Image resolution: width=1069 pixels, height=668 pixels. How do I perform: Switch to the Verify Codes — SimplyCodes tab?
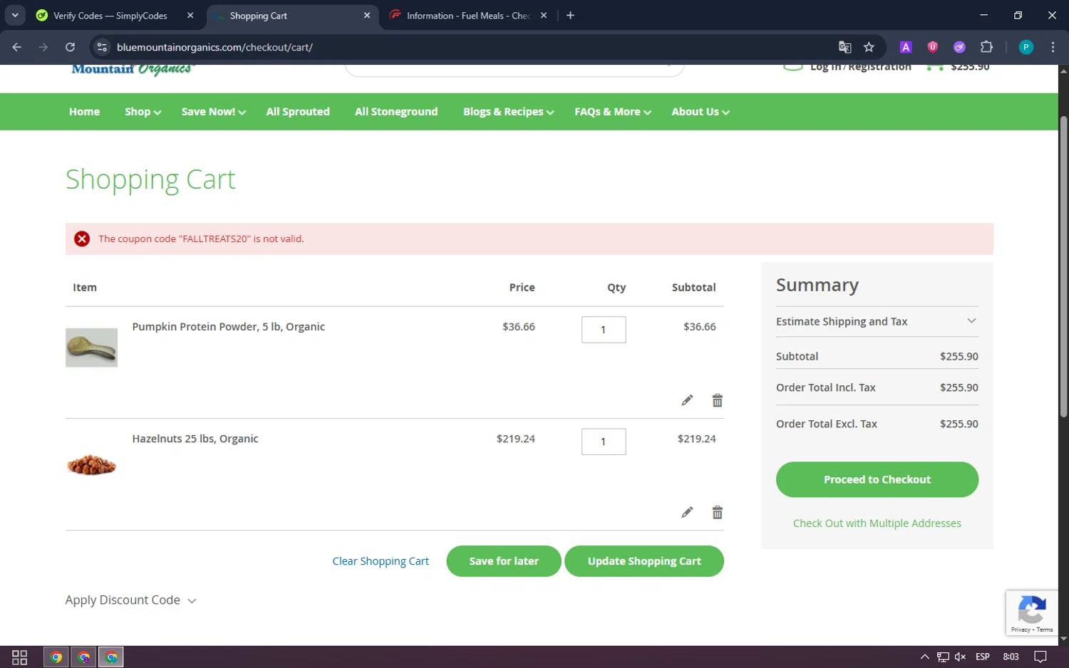(x=110, y=16)
